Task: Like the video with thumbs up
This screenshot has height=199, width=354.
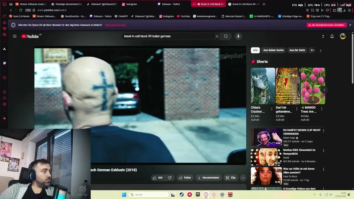Action: point(158,178)
